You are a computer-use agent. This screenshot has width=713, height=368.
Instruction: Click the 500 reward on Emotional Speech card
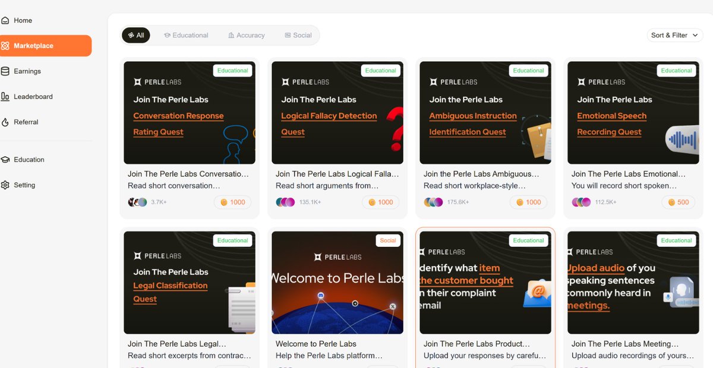(678, 202)
